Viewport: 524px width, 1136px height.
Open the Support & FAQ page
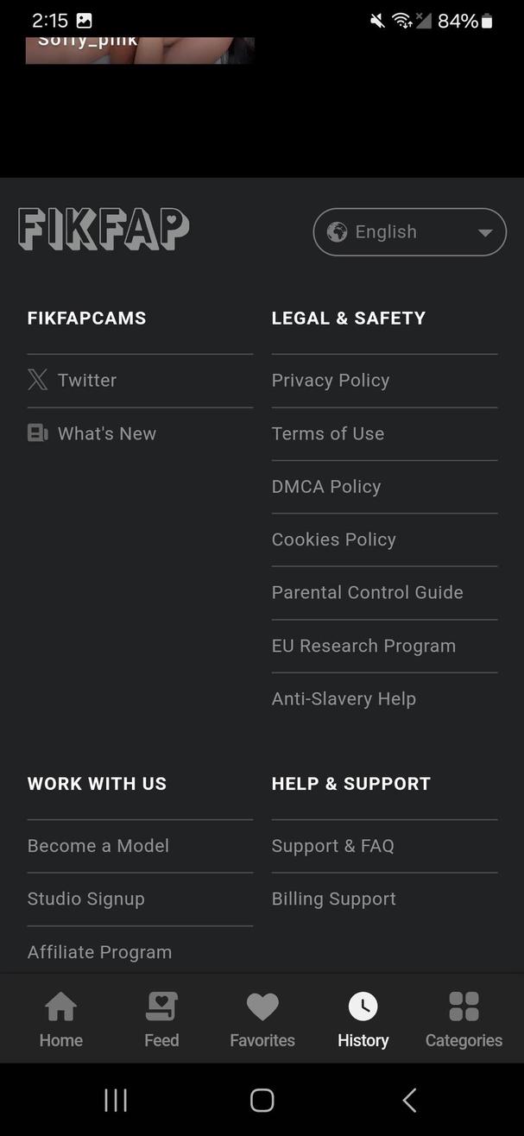(x=333, y=845)
